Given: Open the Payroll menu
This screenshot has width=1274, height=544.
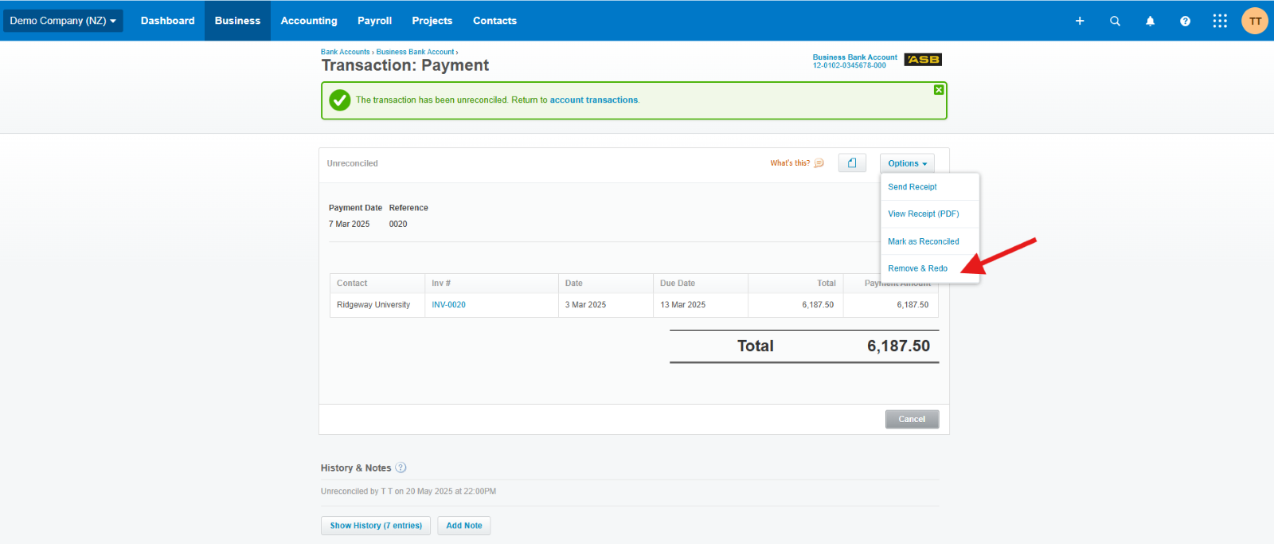Looking at the screenshot, I should pyautogui.click(x=374, y=21).
